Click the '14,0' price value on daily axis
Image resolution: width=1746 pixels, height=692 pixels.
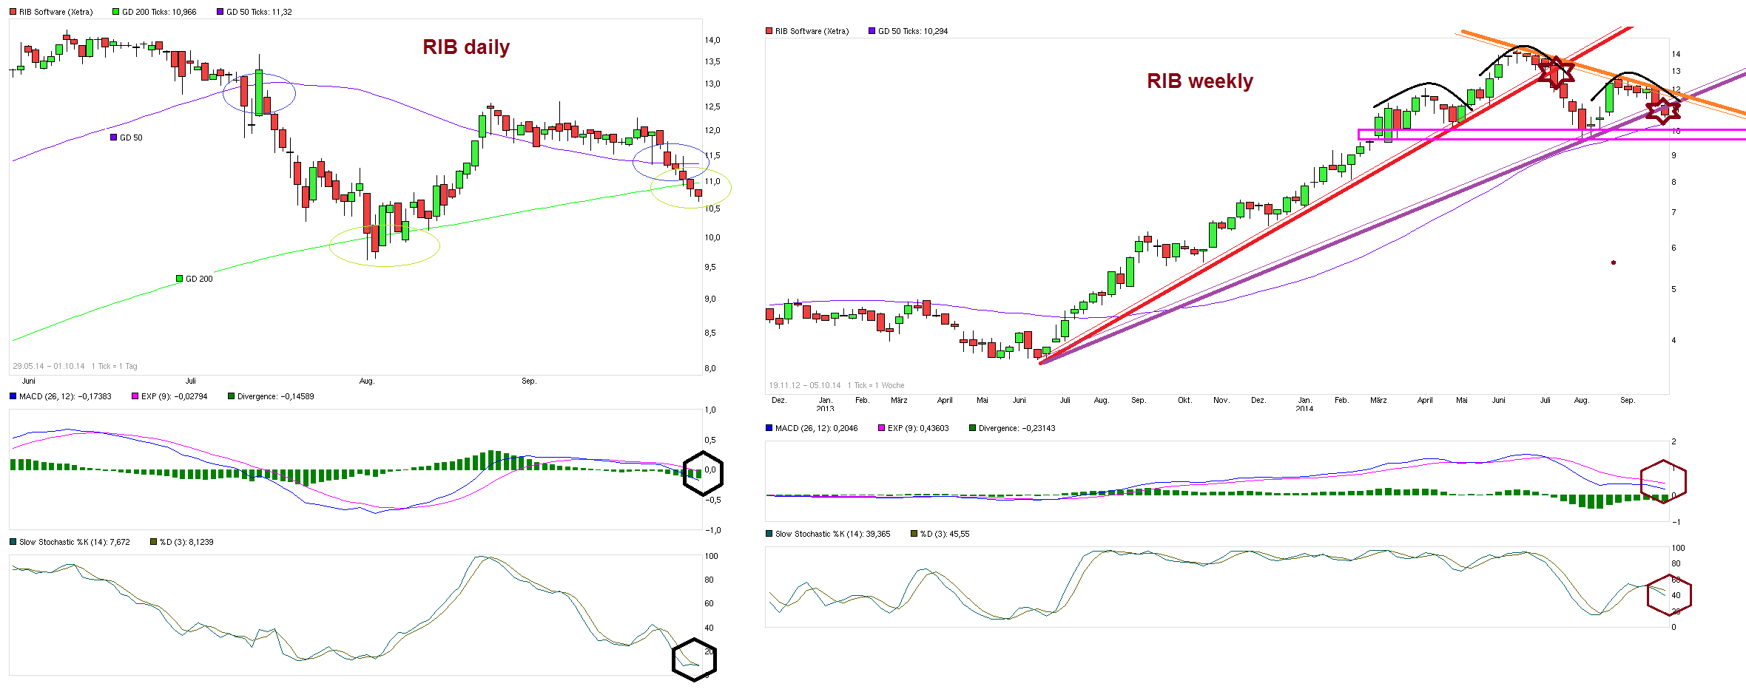pyautogui.click(x=712, y=40)
